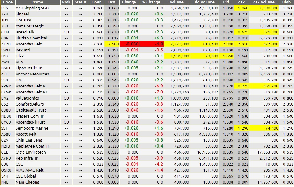Select the Ascendas-iTrust stock name
Viewport: 294px width, 187px height.
(x=30, y=122)
